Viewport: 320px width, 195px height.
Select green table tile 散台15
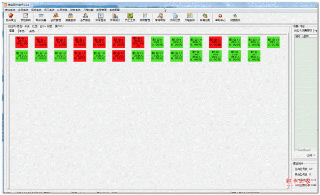click(x=22, y=56)
